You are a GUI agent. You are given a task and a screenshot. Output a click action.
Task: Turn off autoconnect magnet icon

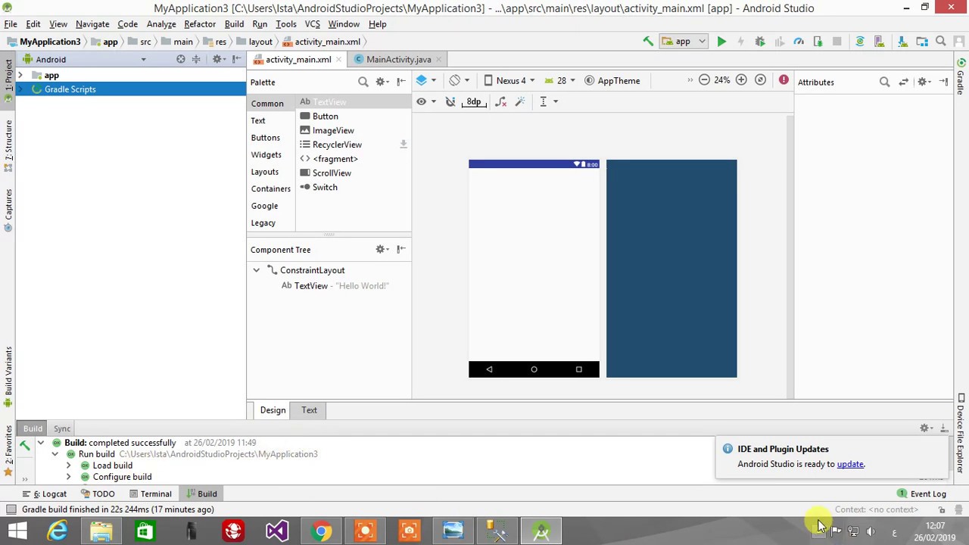pyautogui.click(x=450, y=101)
